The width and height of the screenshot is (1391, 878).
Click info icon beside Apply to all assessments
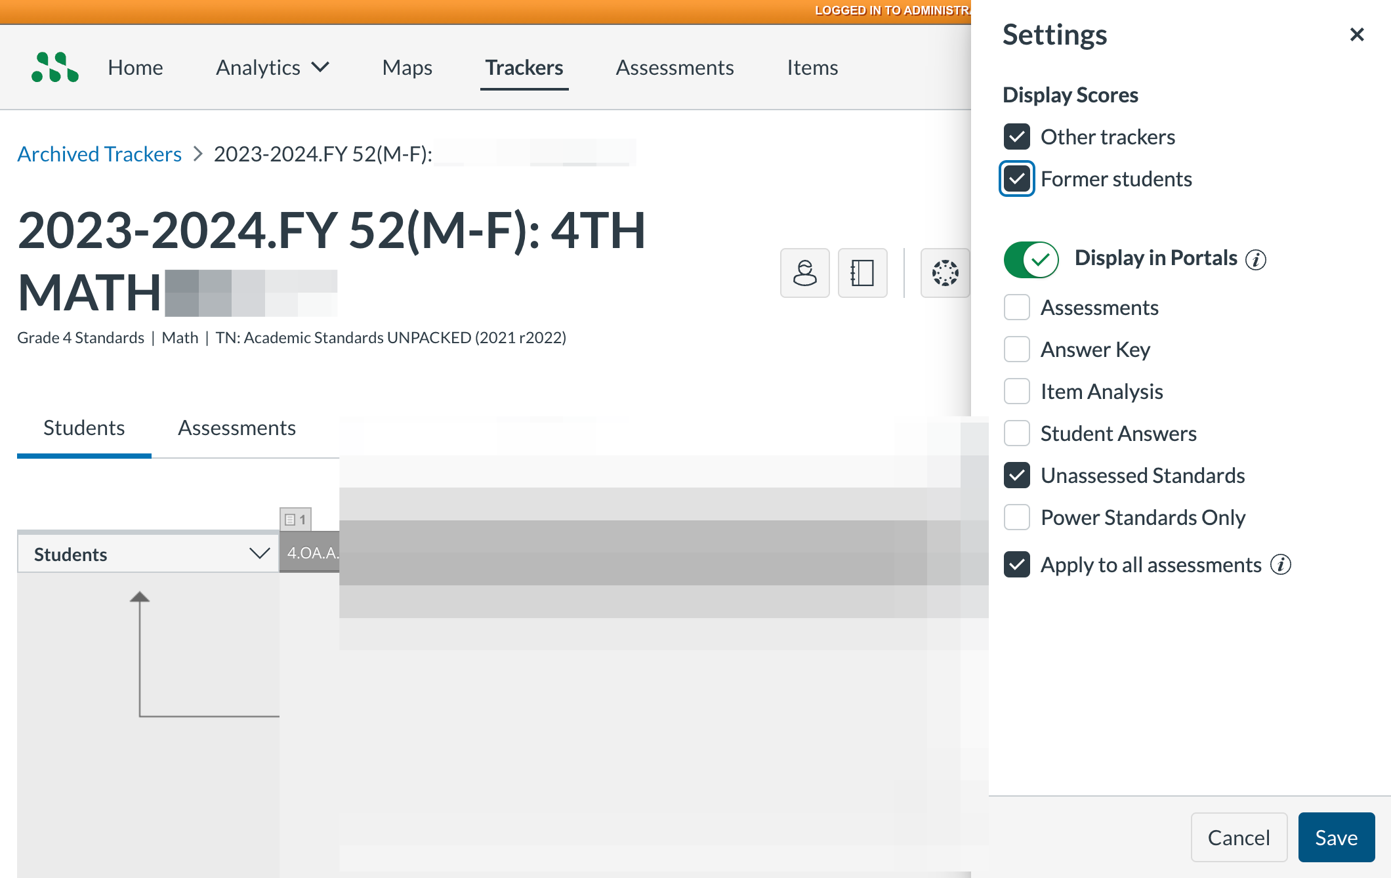(x=1280, y=564)
